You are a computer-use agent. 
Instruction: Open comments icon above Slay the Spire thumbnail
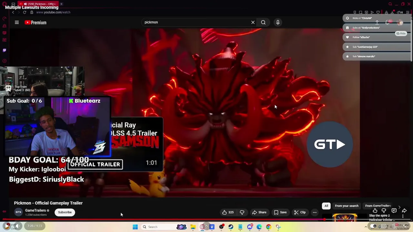(394, 211)
